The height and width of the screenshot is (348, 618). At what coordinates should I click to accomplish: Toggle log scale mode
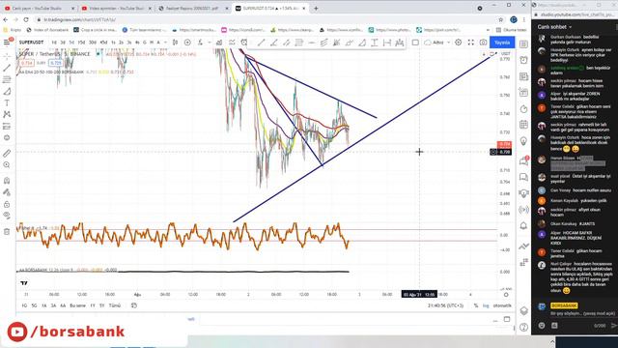click(486, 305)
